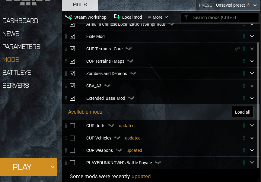Uncheck CUP Terrains - Core checkbox
Screen dimensions: 261x182
tap(72, 49)
